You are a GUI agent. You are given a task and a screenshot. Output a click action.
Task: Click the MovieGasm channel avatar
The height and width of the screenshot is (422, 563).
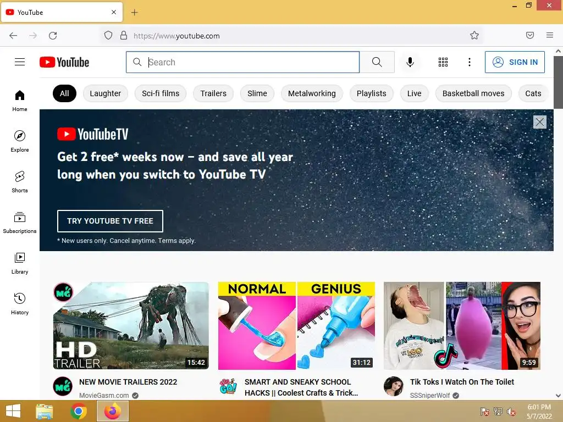click(63, 386)
